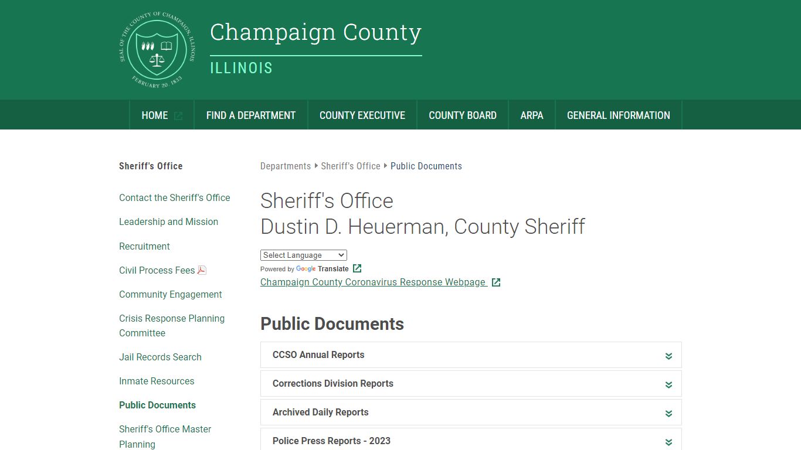
Task: Click the Champaign County title text
Action: coord(315,32)
